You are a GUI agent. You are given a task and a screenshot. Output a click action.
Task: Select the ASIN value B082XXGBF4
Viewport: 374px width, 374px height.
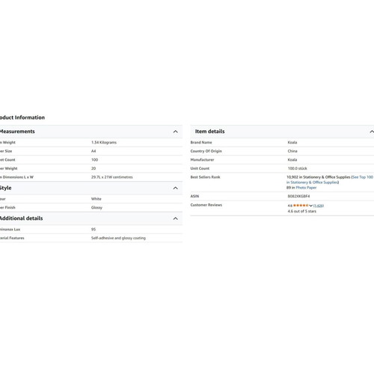point(298,196)
